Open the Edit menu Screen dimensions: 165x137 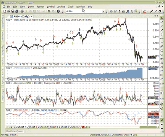pyautogui.click(x=15, y=6)
